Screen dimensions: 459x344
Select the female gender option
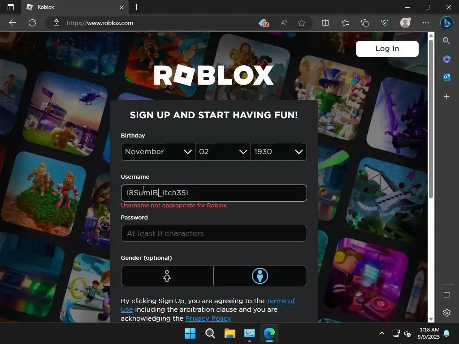[x=167, y=276]
